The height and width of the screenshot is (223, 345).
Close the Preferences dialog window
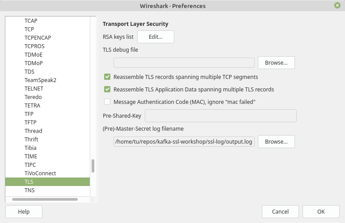[337, 6]
